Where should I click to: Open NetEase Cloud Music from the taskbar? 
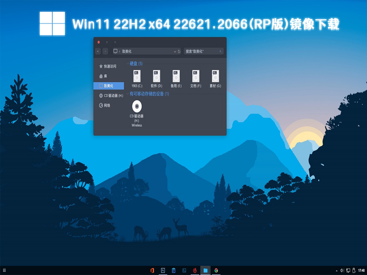point(195,270)
